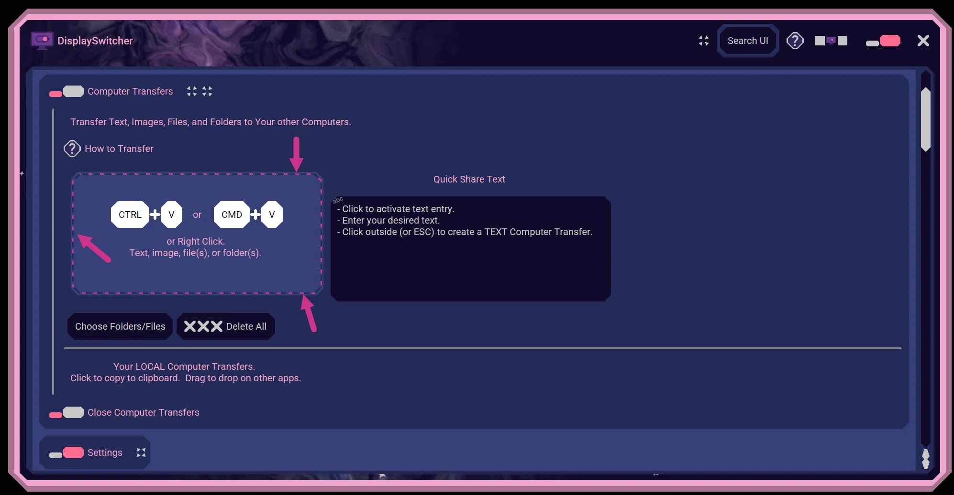Activate the Quick Share Text entry box
Screen dimensions: 954x495
(471, 249)
